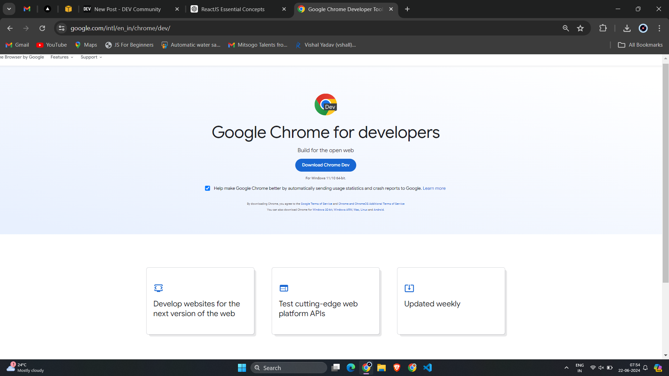Viewport: 669px width, 376px height.
Task: Click the bookmark star in address bar
Action: (x=580, y=28)
